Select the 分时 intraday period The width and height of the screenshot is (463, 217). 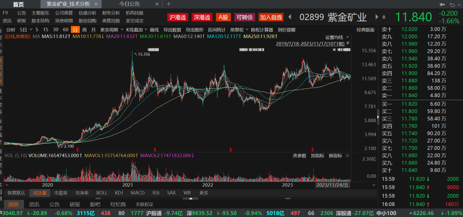point(11,30)
